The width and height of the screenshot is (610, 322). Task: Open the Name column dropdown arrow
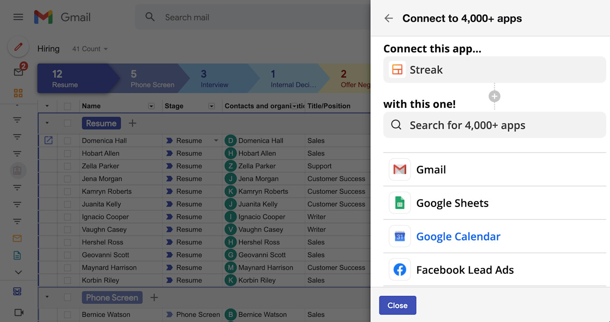pyautogui.click(x=151, y=106)
